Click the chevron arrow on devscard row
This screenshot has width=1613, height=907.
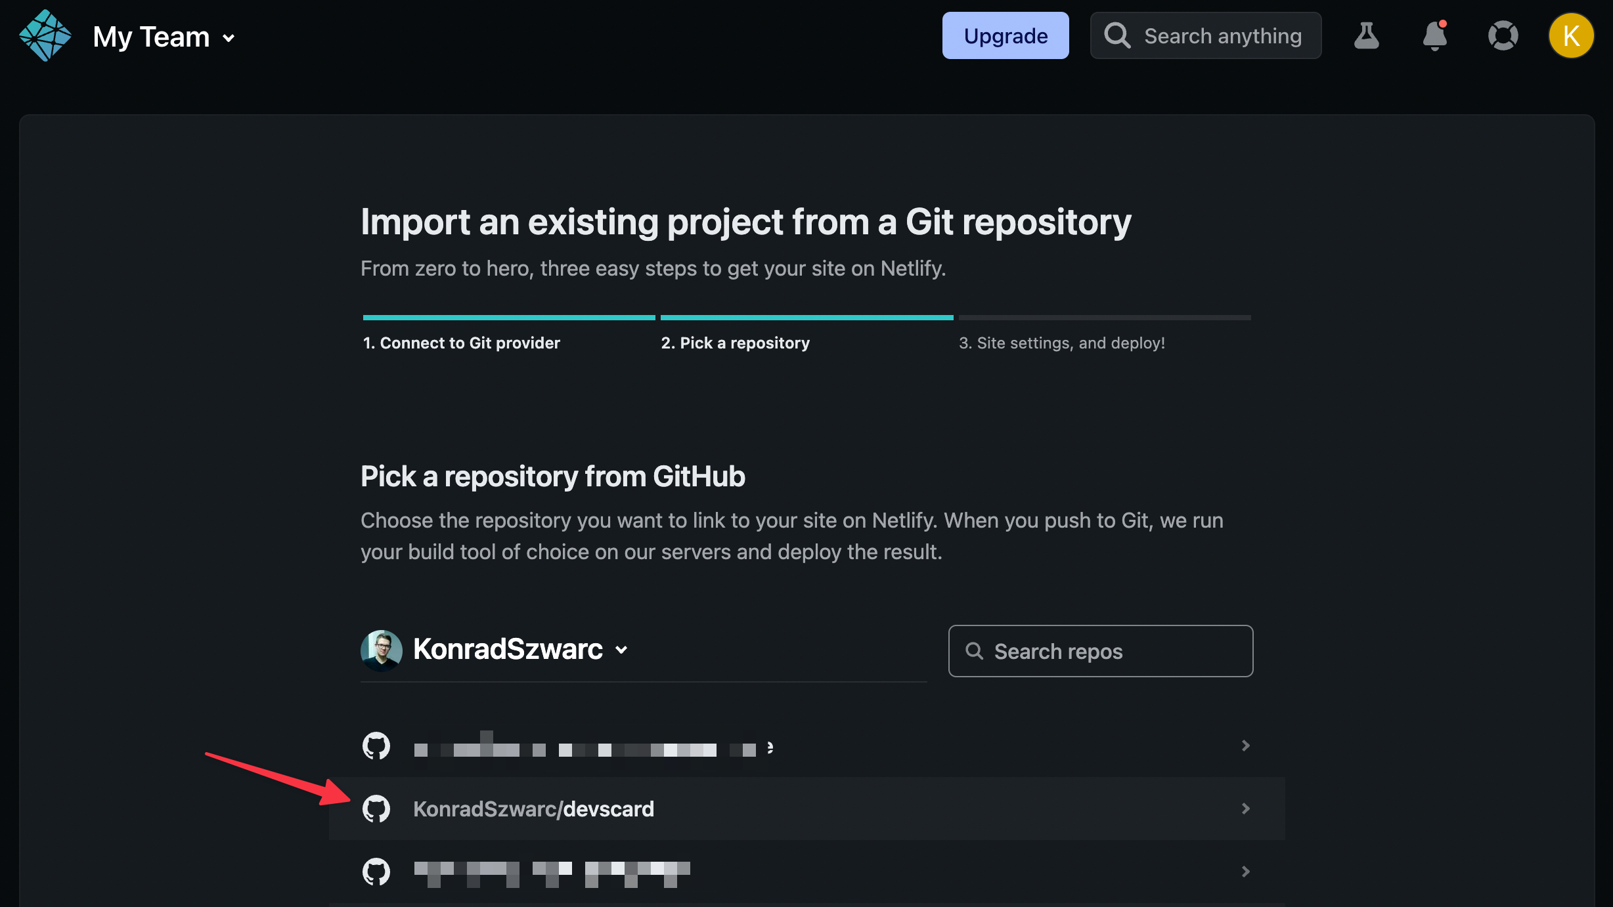(x=1245, y=809)
